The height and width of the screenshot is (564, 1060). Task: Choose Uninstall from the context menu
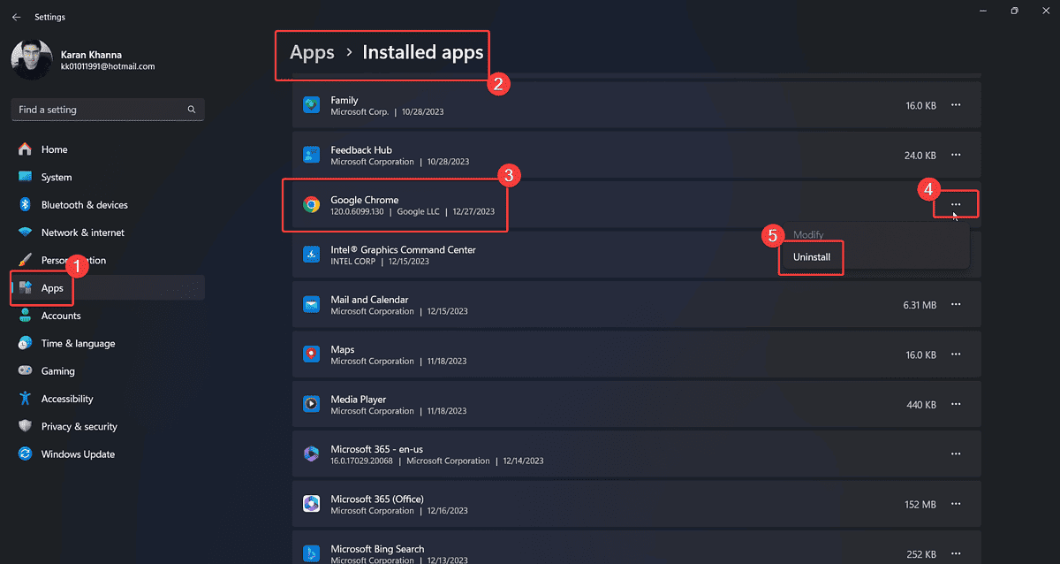tap(812, 257)
